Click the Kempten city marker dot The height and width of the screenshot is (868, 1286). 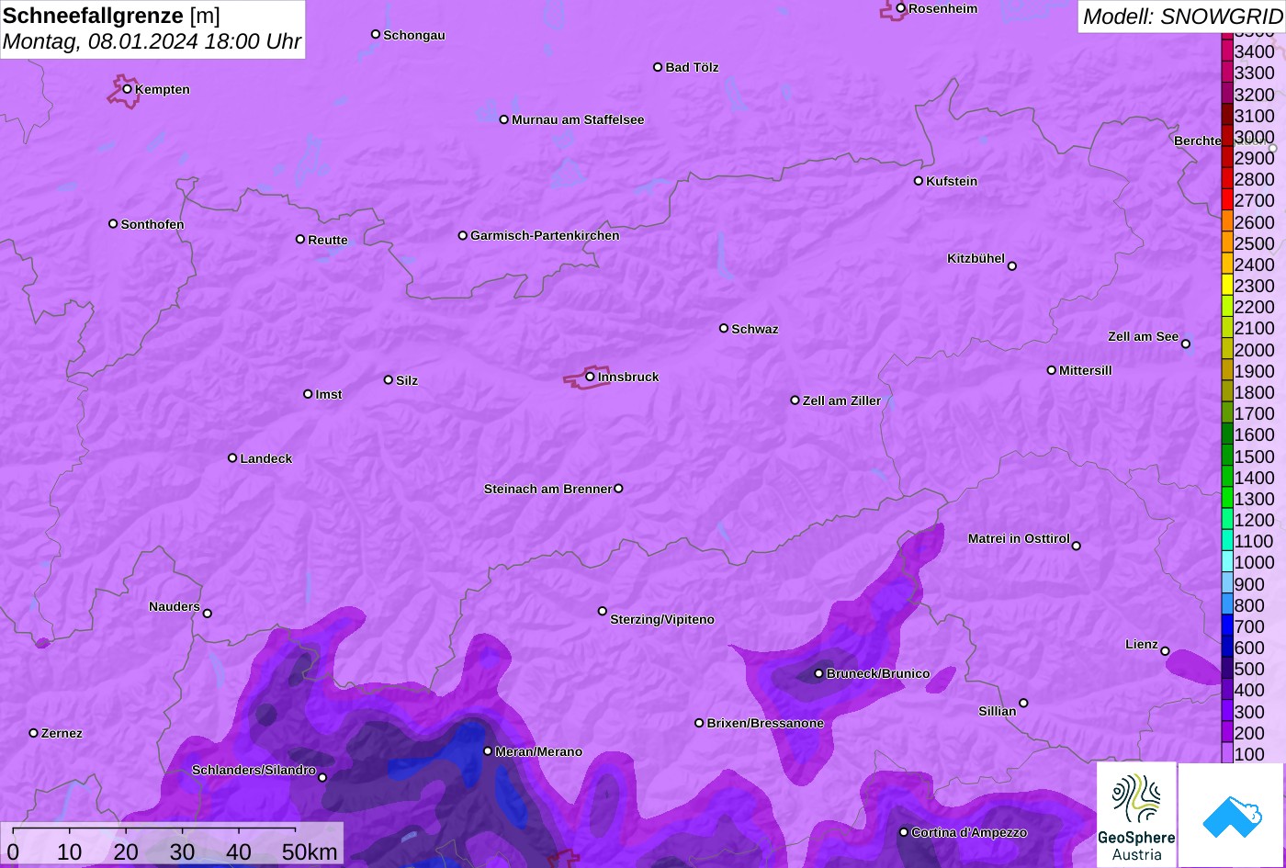tap(127, 89)
